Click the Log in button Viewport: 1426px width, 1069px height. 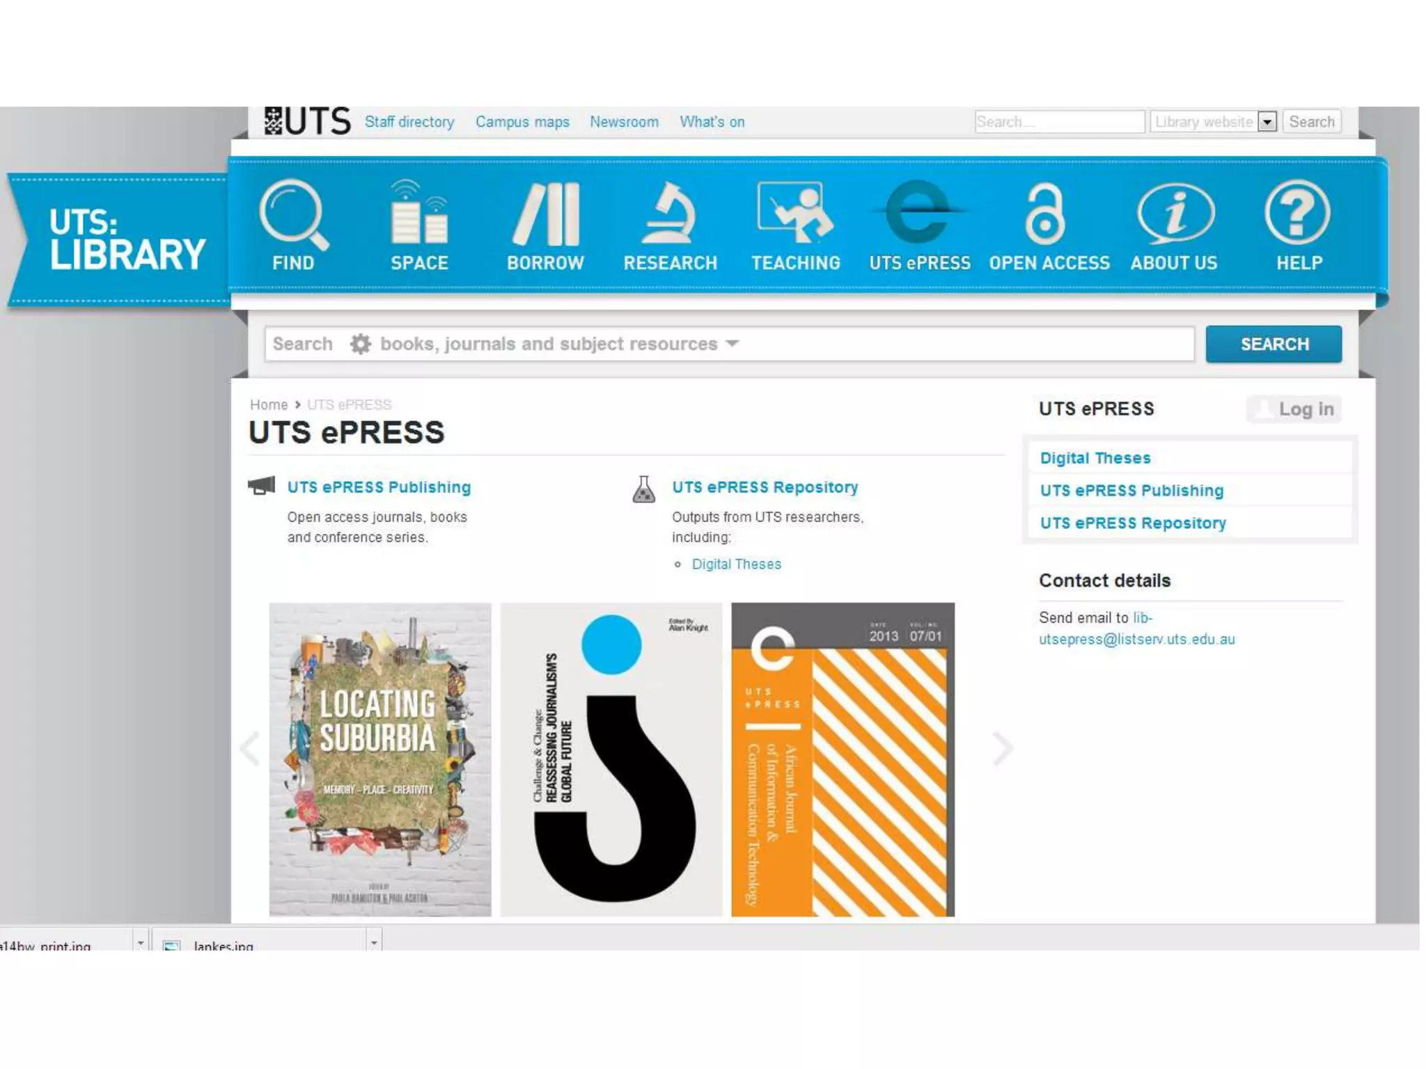coord(1295,409)
